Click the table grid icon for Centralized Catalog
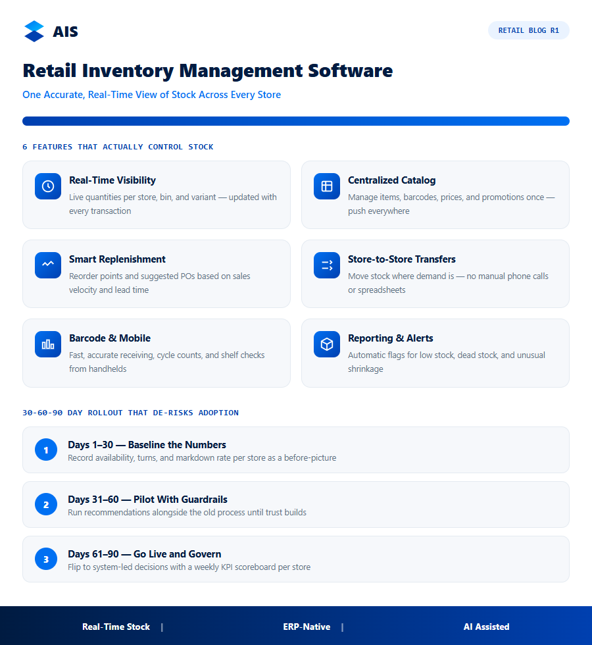Image resolution: width=592 pixels, height=645 pixels. [327, 186]
